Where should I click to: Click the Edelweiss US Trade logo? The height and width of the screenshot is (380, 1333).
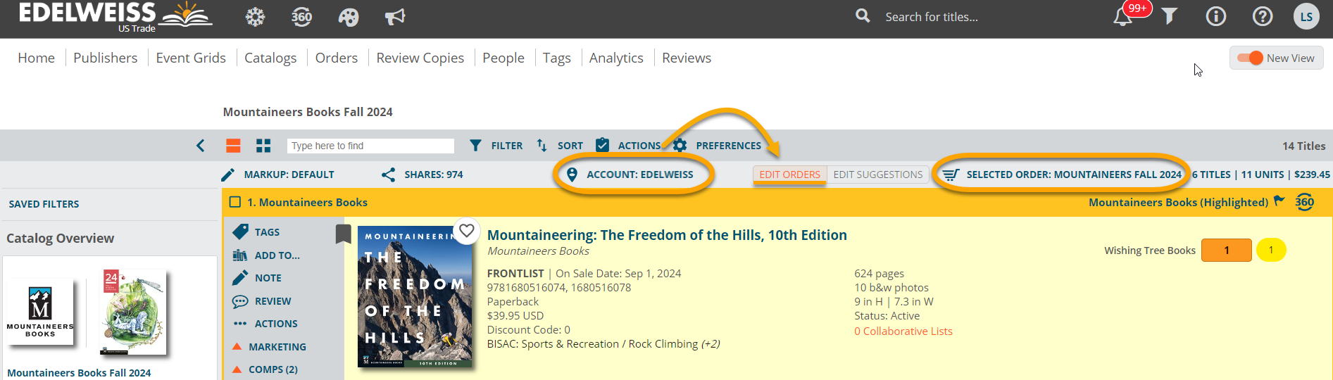click(115, 17)
